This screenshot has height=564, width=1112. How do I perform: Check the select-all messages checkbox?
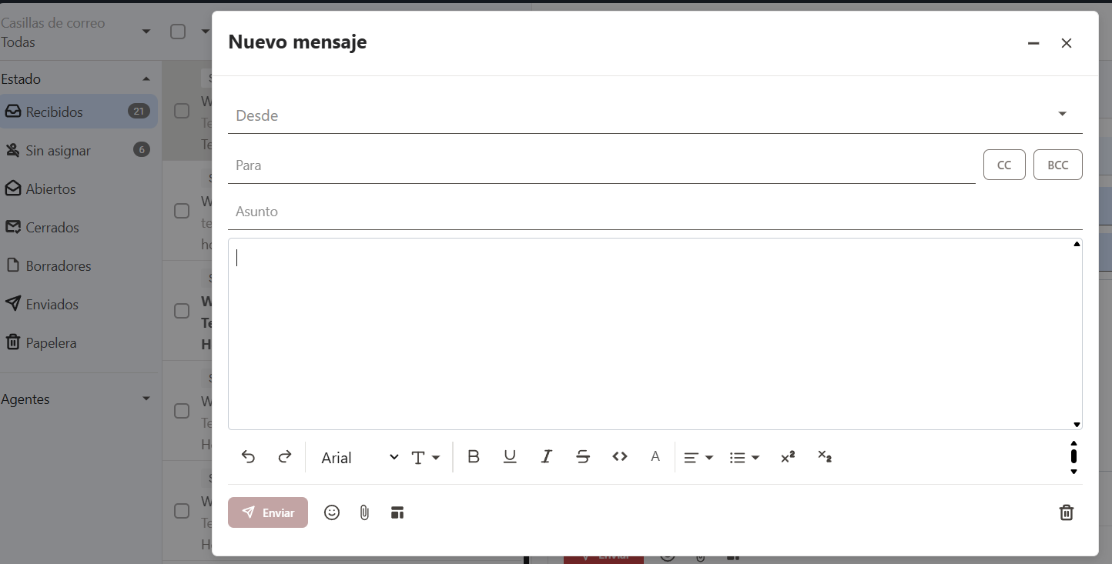tap(178, 32)
